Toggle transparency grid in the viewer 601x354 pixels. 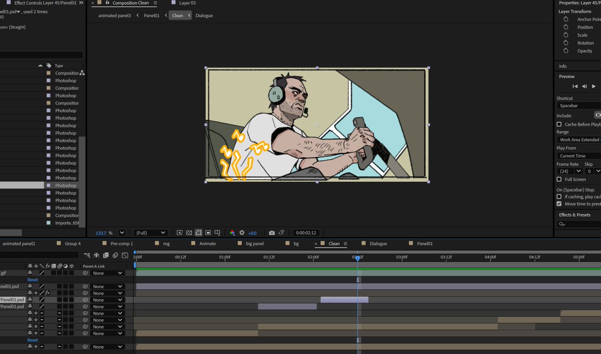tap(189, 233)
